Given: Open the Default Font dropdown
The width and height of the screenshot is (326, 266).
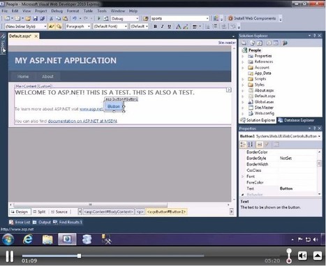Looking at the screenshot, I should 126,27.
